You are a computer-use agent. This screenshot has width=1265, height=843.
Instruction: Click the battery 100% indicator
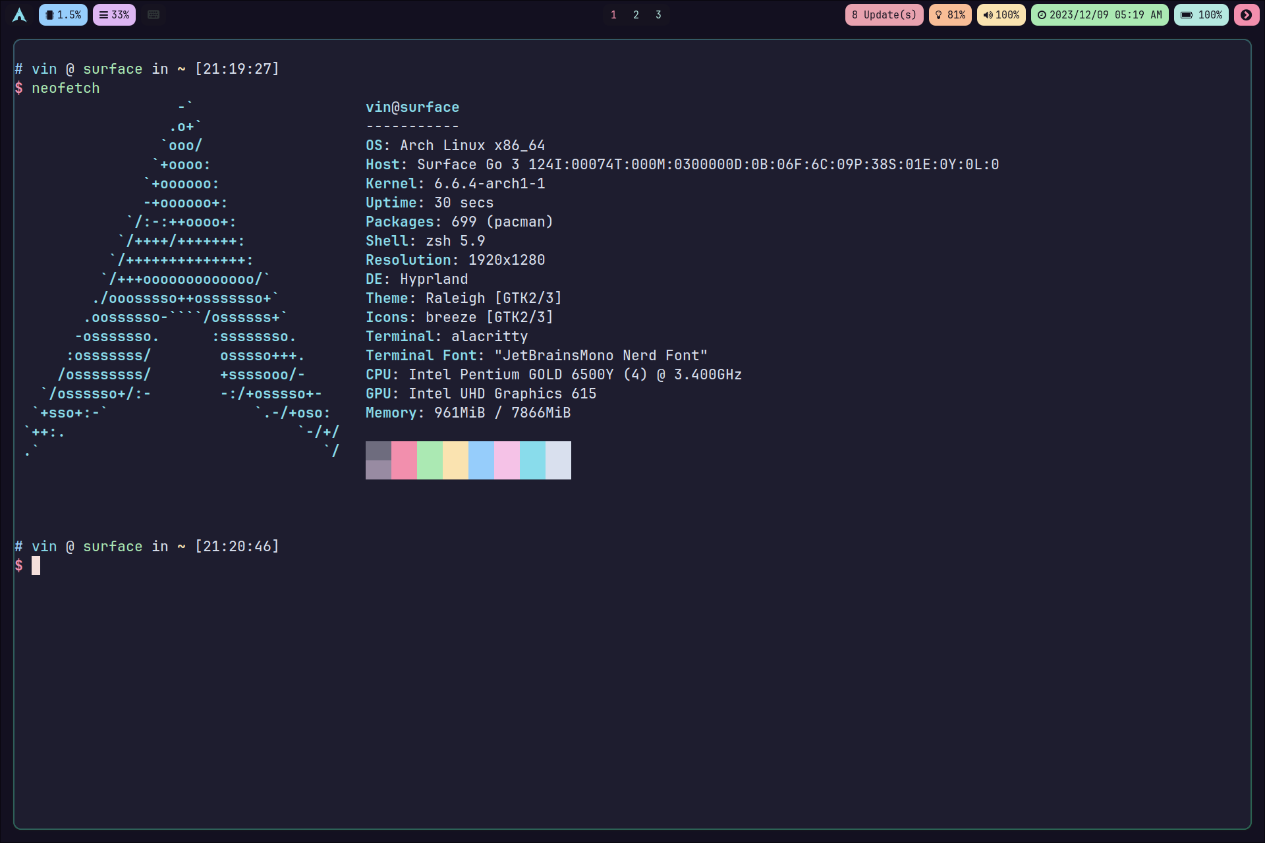point(1201,14)
